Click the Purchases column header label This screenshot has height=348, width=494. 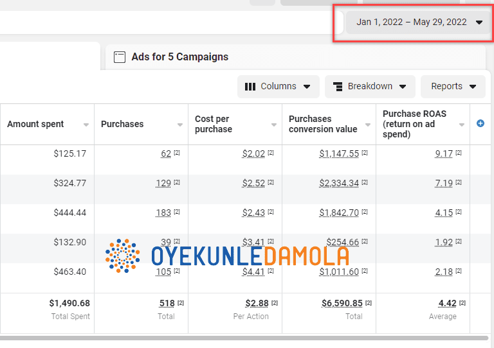click(122, 124)
